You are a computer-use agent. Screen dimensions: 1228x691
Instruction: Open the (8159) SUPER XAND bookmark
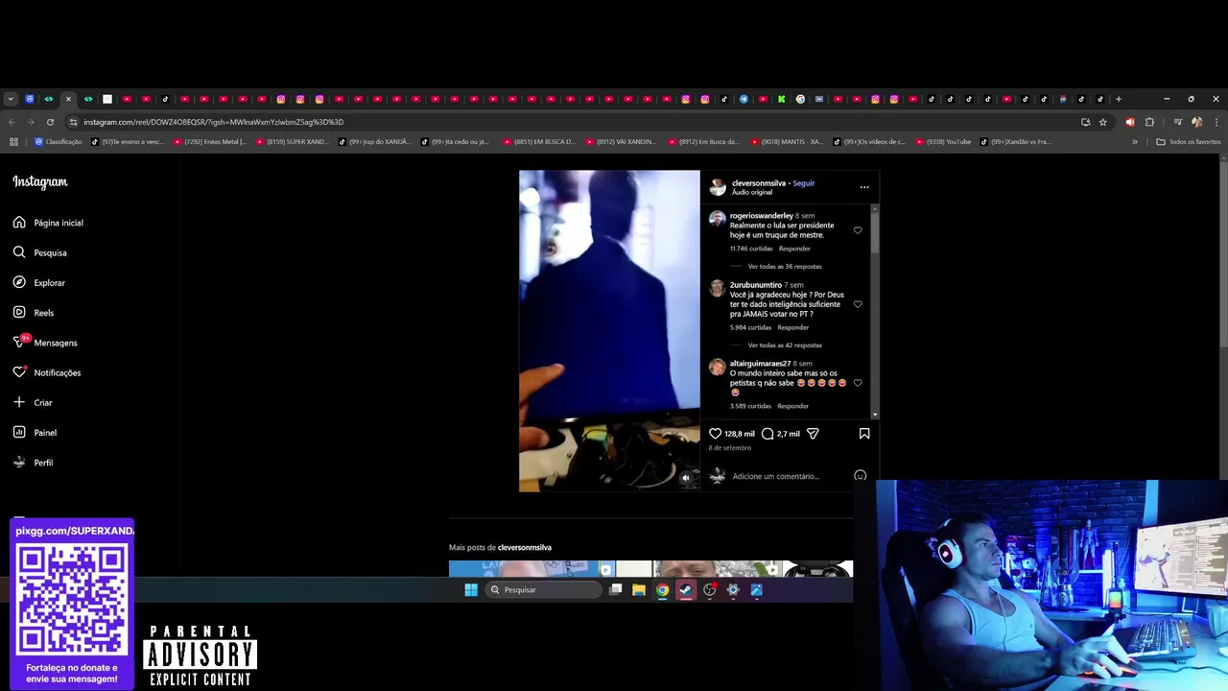292,142
